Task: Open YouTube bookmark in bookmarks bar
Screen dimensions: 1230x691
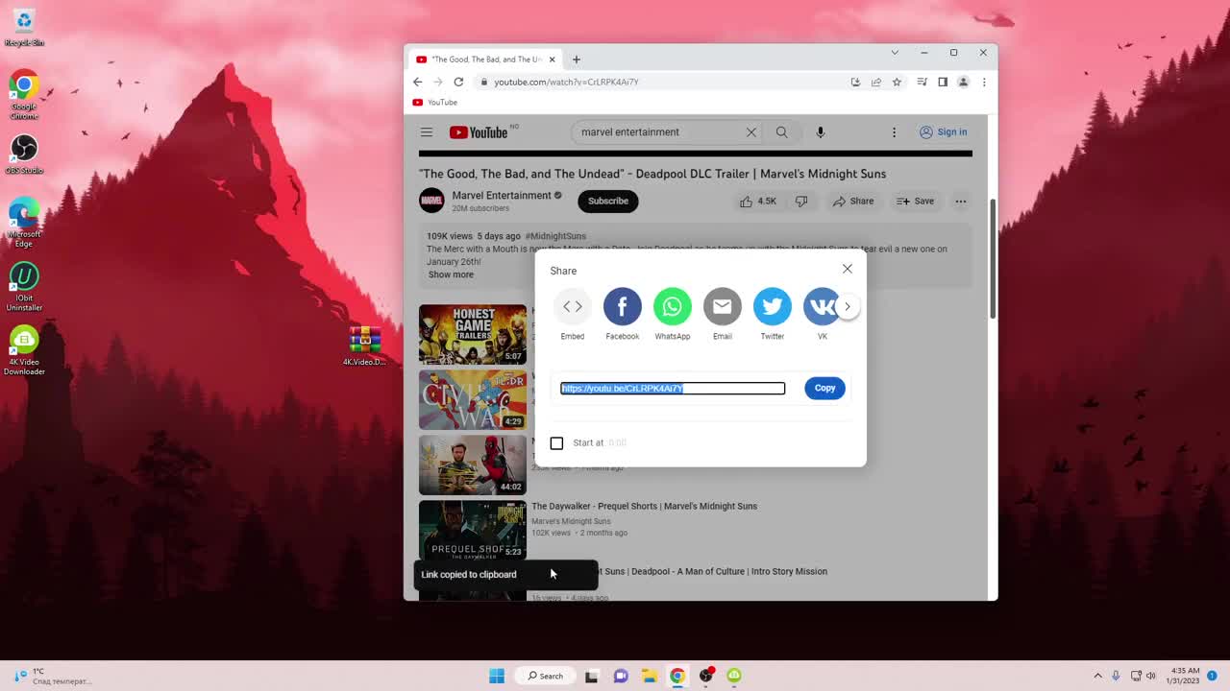Action: (435, 103)
